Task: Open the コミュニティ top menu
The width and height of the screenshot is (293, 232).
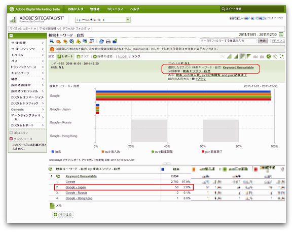Action: [115, 9]
